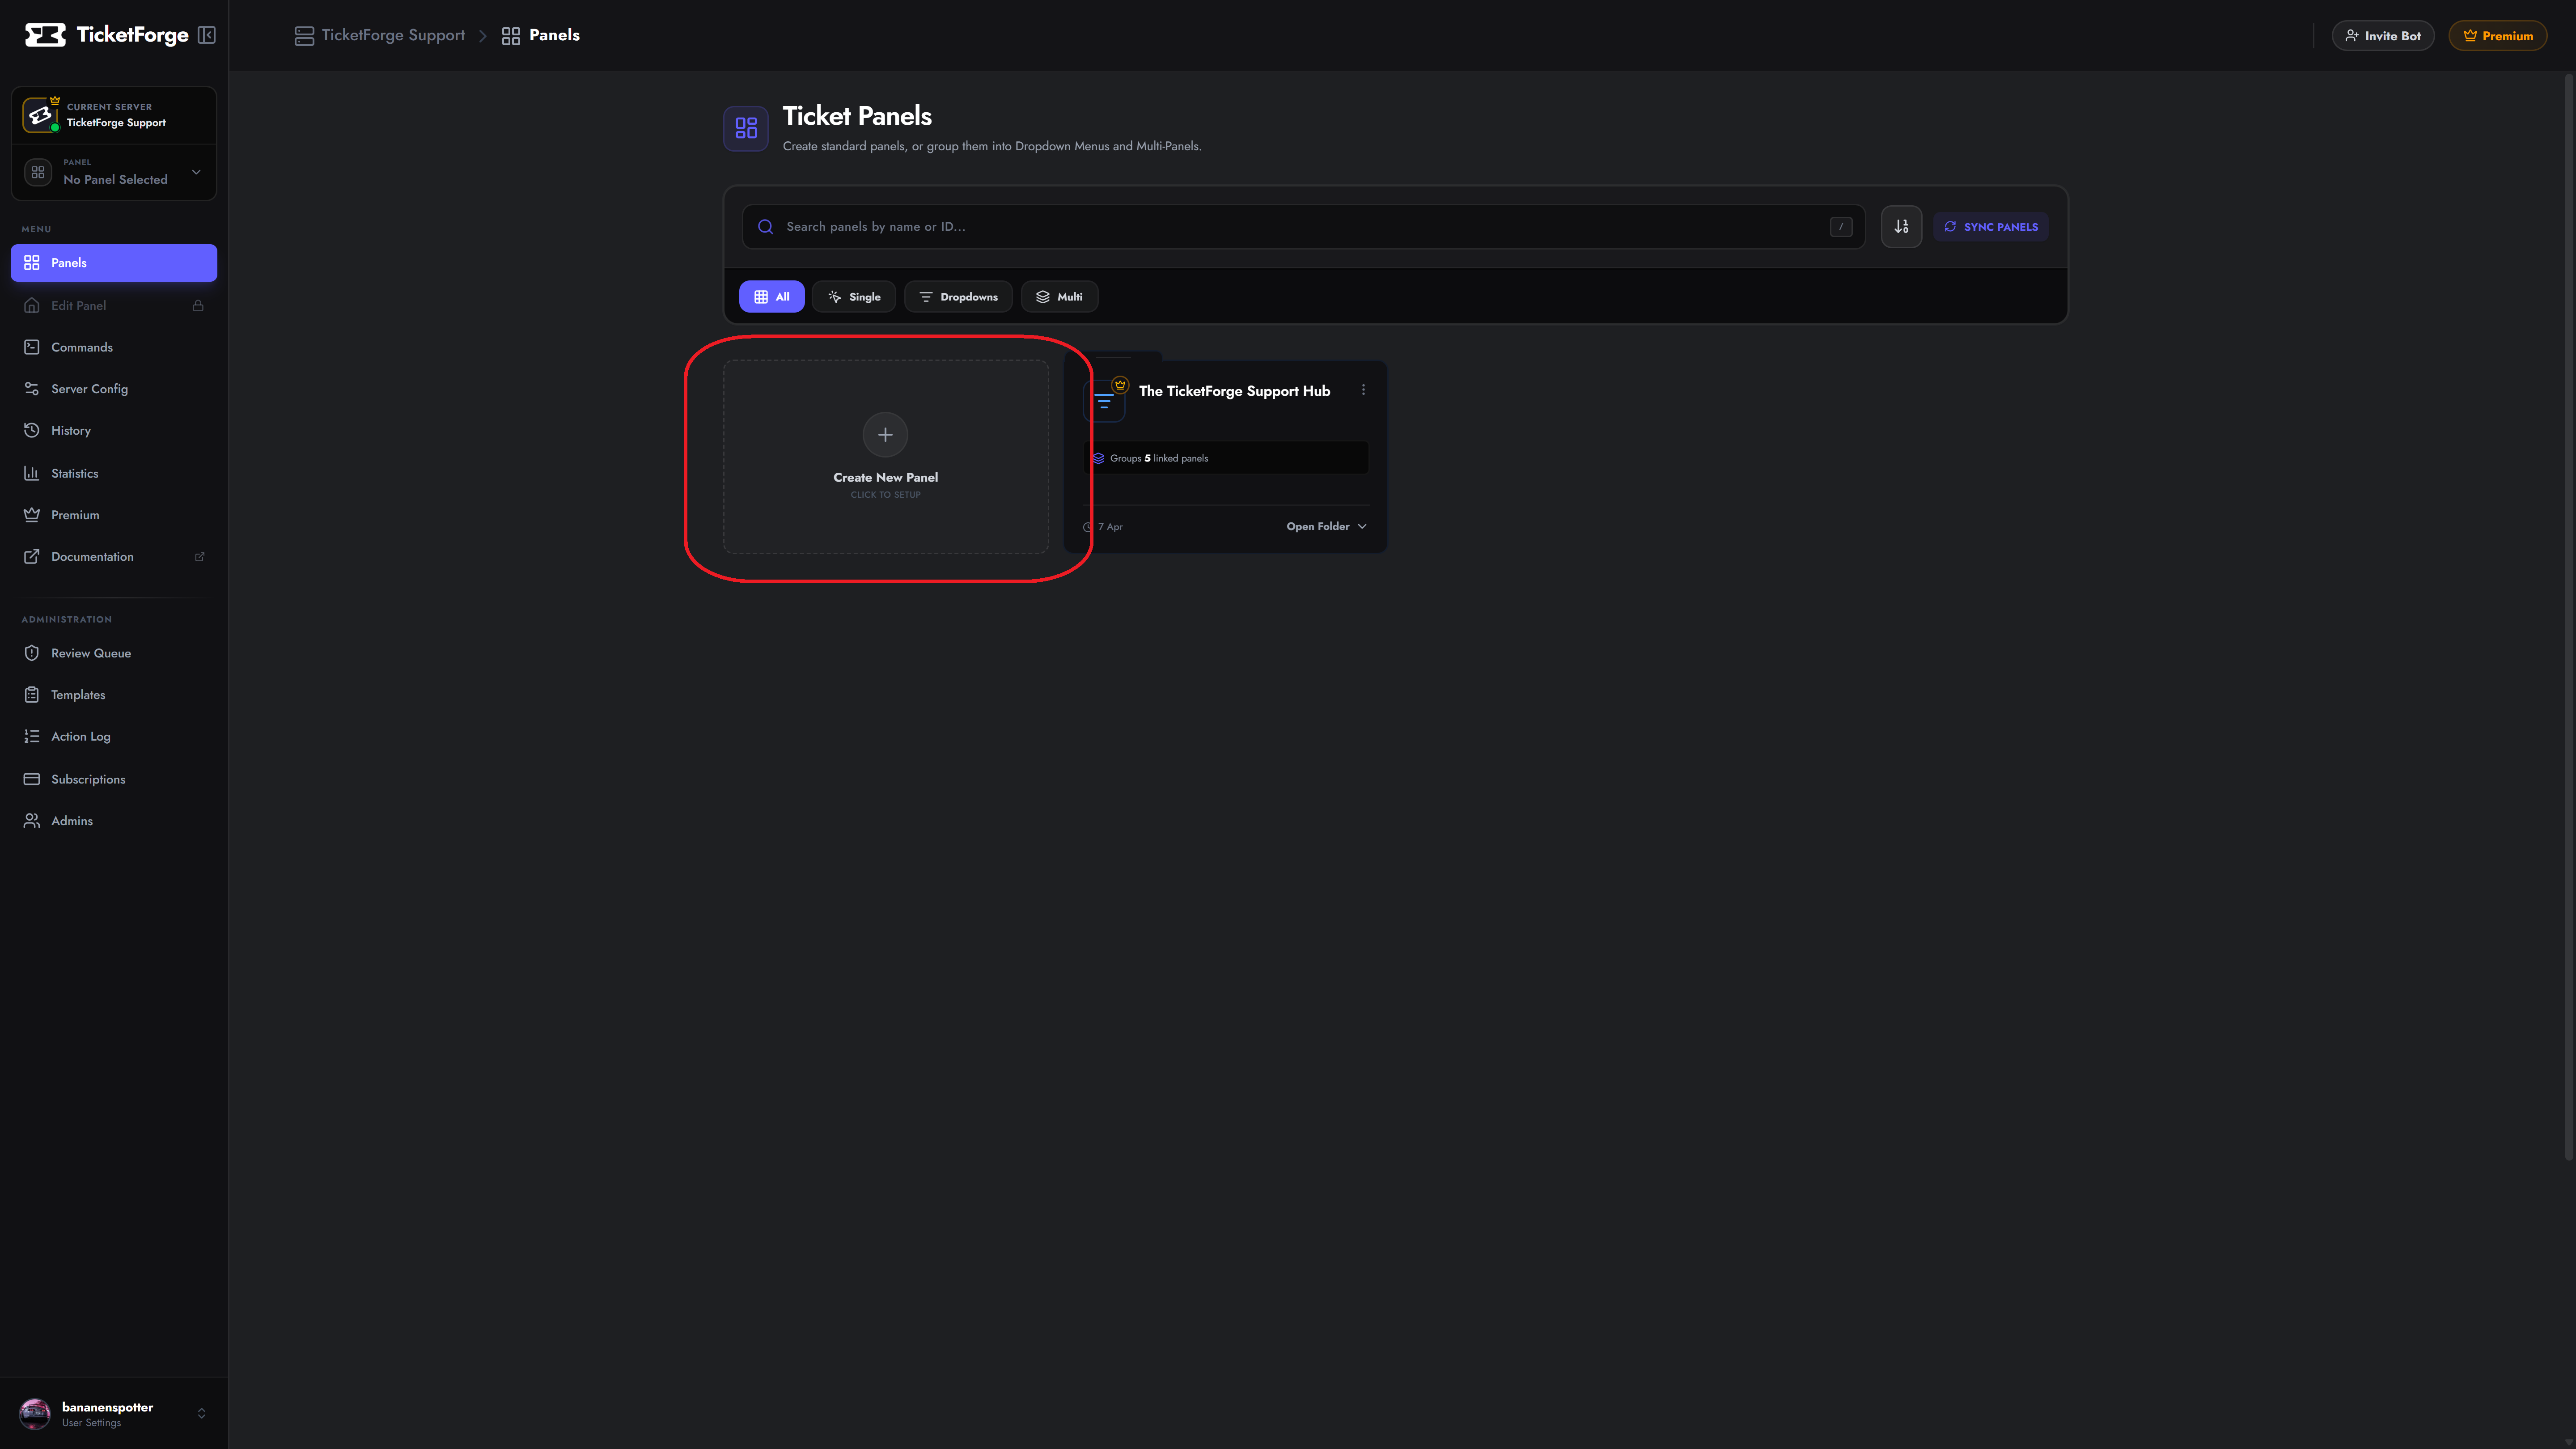Select the Dropdowns filter tab

958,297
